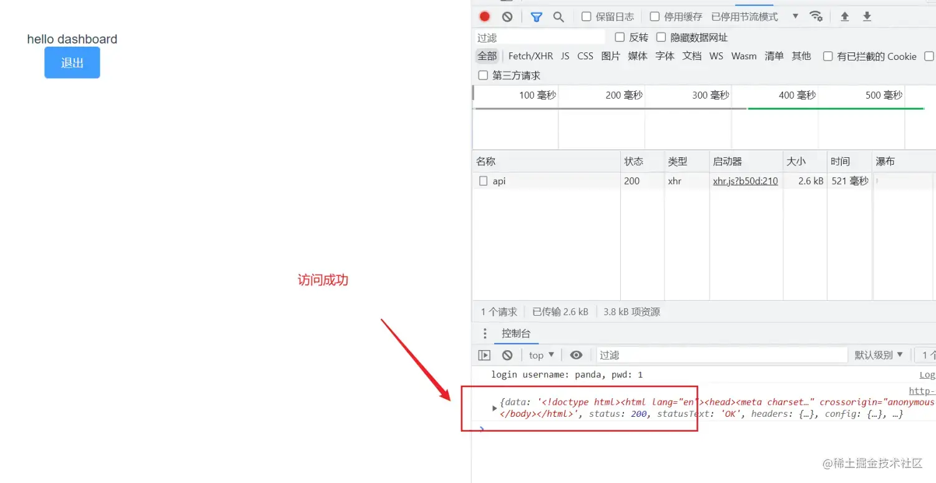936x483 pixels.
Task: Click the 400 毫秒 timeline marker
Action: click(x=797, y=95)
